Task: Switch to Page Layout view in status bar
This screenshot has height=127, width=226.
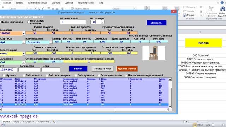Action: [198, 125]
